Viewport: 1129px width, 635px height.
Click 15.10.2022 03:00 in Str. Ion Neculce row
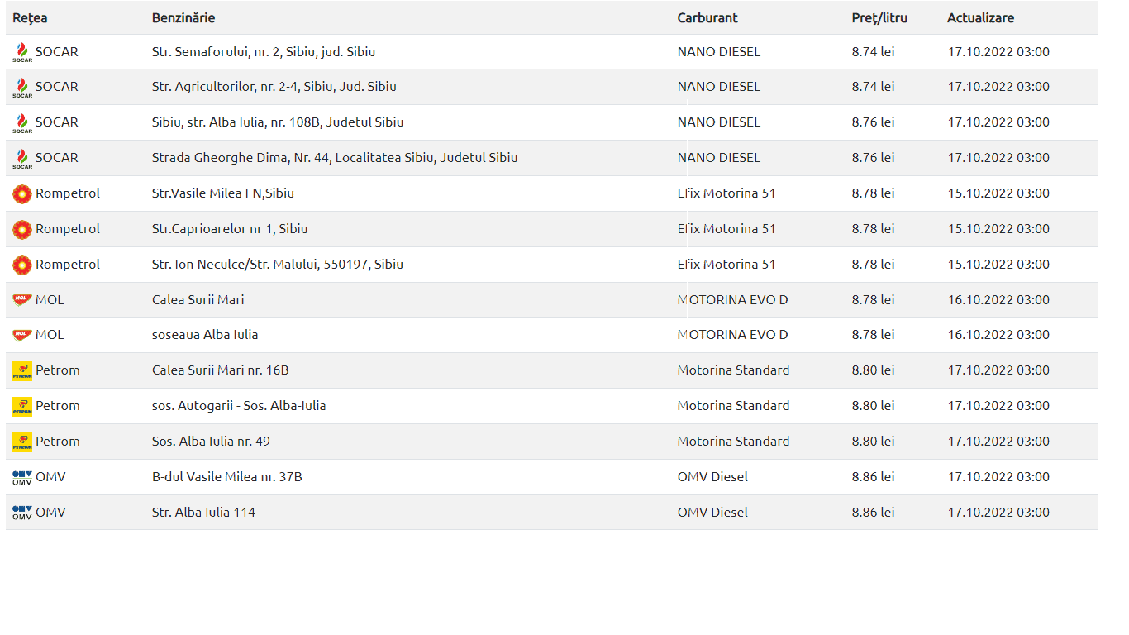998,264
